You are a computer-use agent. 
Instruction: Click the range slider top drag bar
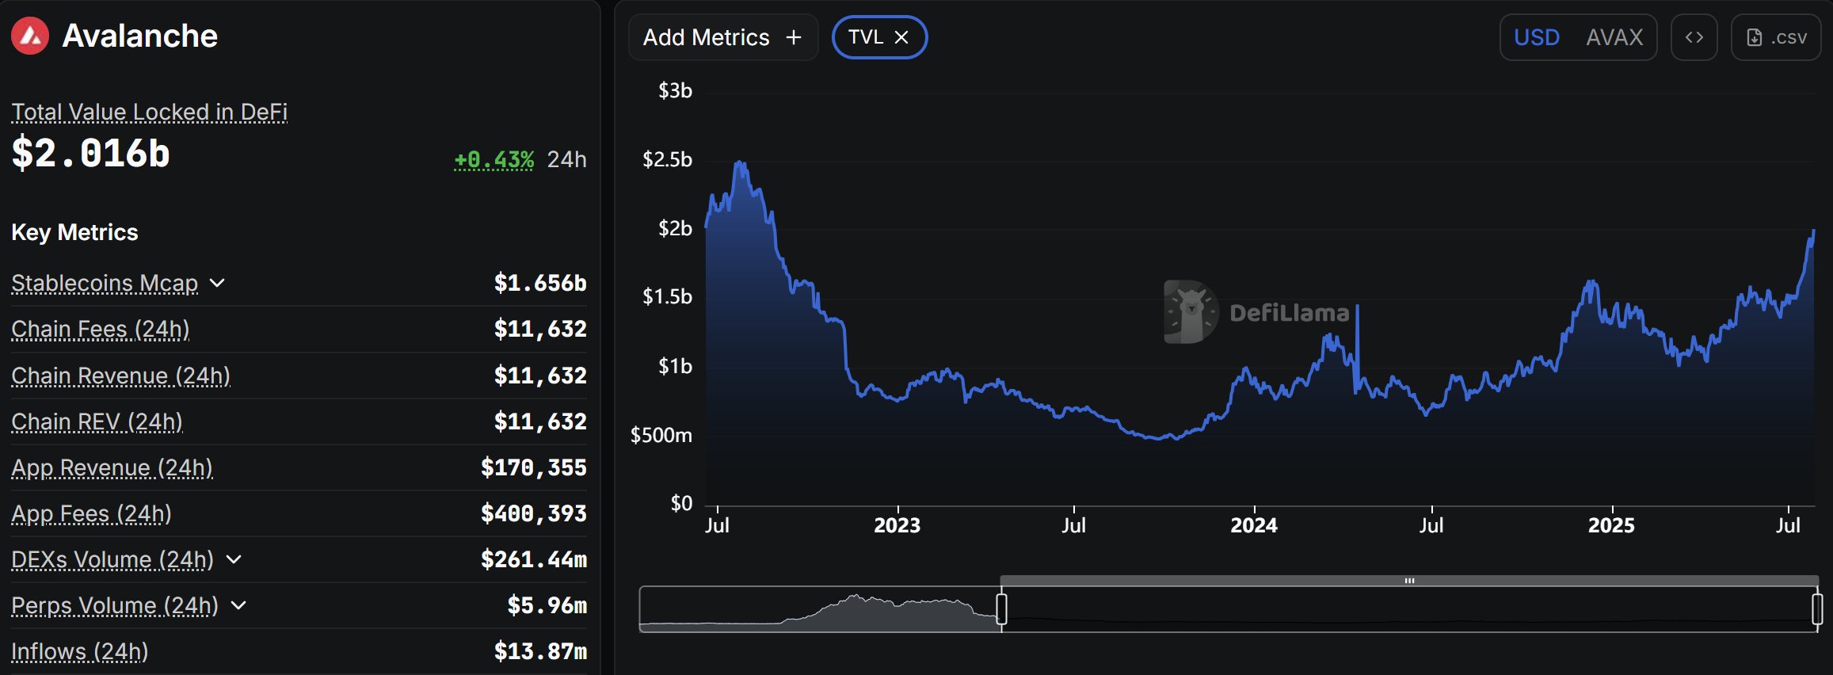coord(1409,581)
